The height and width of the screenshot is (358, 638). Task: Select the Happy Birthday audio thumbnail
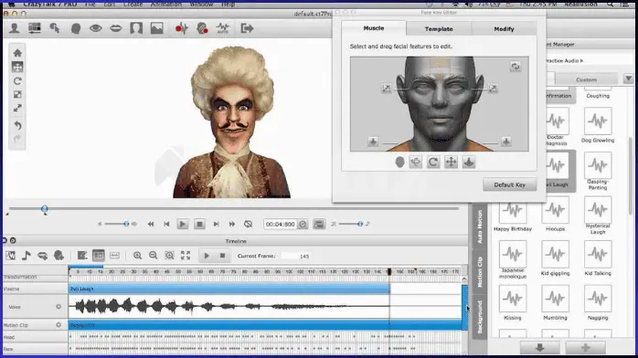(x=513, y=210)
